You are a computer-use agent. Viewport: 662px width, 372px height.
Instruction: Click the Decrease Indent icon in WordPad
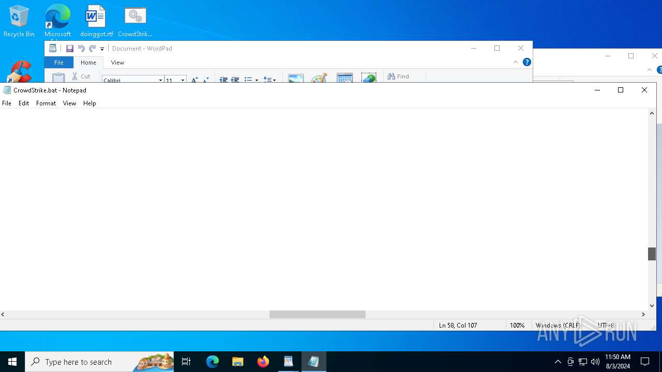(x=223, y=80)
